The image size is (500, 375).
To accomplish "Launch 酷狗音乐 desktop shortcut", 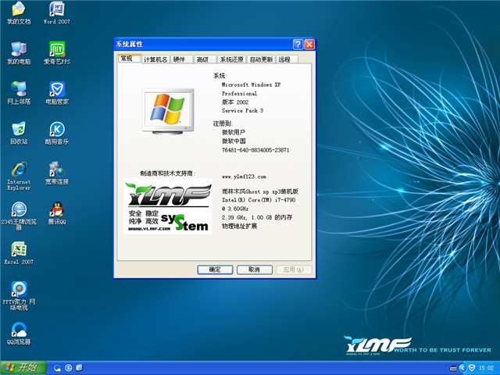I will 57,133.
